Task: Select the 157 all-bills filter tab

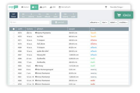Action: coord(14,15)
